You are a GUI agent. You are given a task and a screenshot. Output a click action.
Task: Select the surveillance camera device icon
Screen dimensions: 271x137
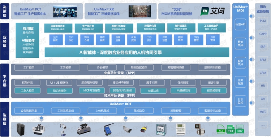tap(127, 129)
